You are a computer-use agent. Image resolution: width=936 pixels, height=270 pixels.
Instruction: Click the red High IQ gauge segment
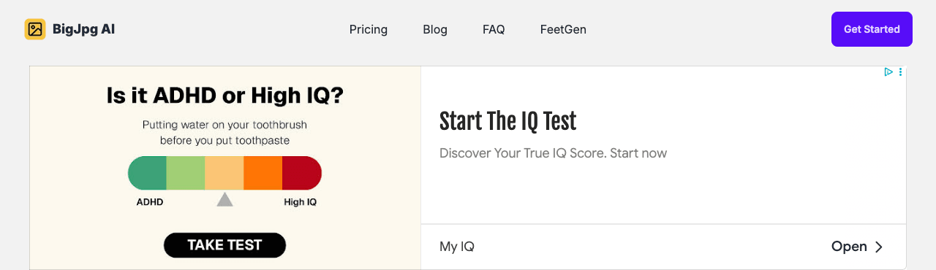(x=302, y=173)
